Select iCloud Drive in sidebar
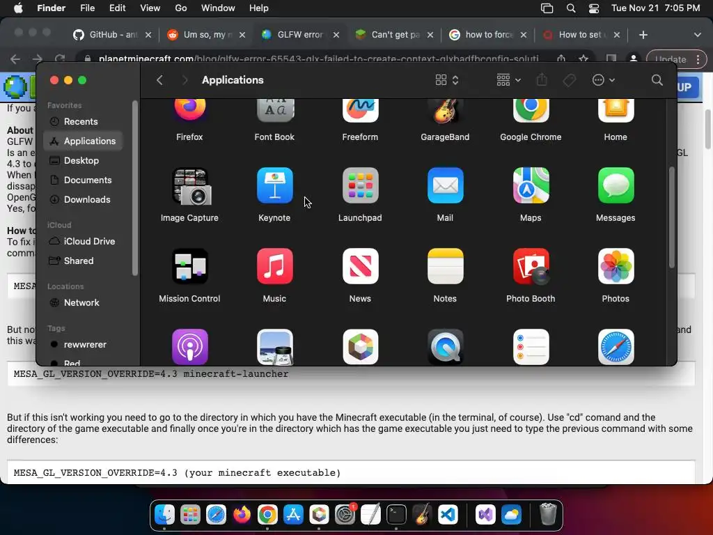This screenshot has width=713, height=535. tap(83, 242)
